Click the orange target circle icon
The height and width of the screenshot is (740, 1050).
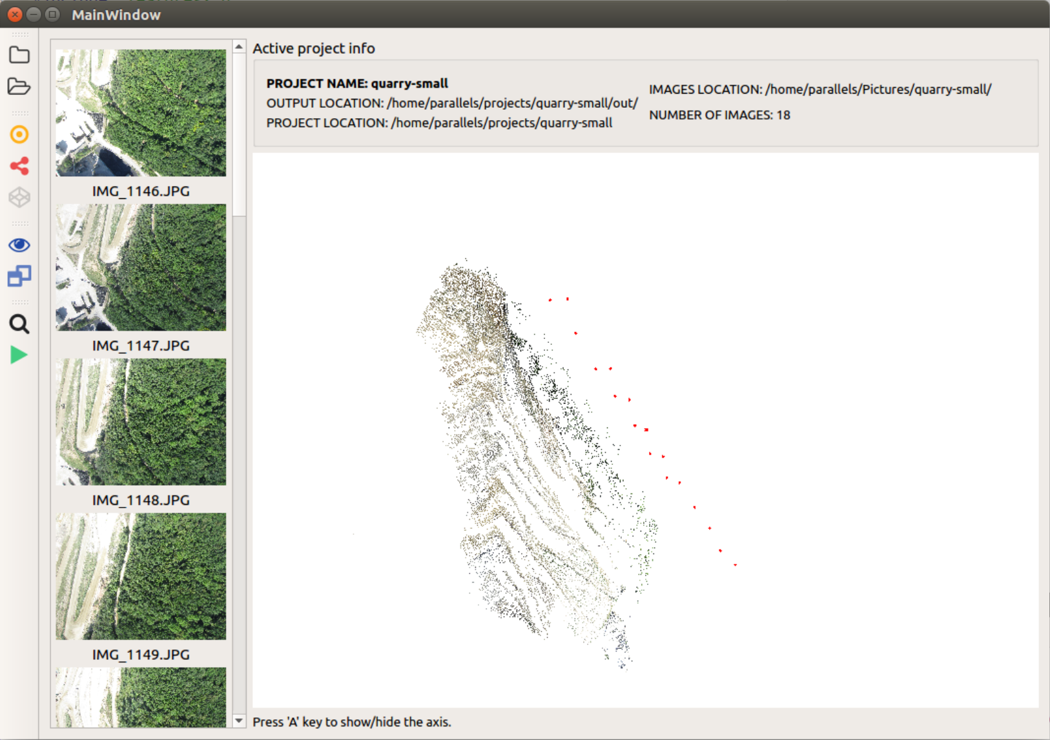click(x=19, y=134)
